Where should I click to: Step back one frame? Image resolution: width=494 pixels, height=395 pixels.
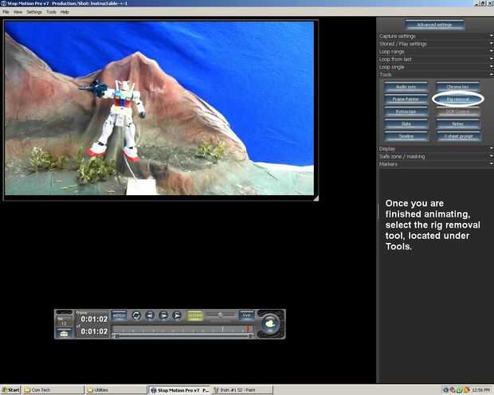coord(150,315)
